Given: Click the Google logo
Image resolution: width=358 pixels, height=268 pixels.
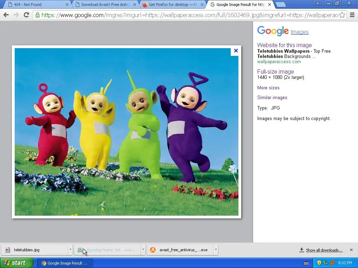Looking at the screenshot, I should (x=273, y=31).
